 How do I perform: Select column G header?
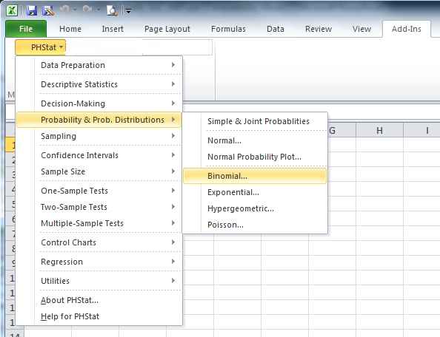341,130
